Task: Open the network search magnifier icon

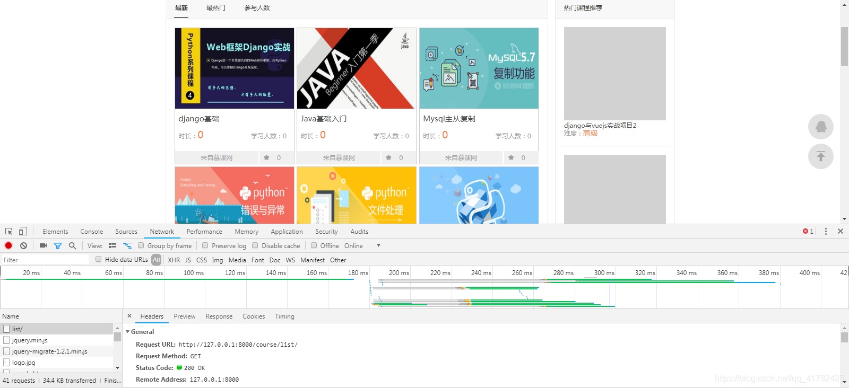Action: pos(72,245)
